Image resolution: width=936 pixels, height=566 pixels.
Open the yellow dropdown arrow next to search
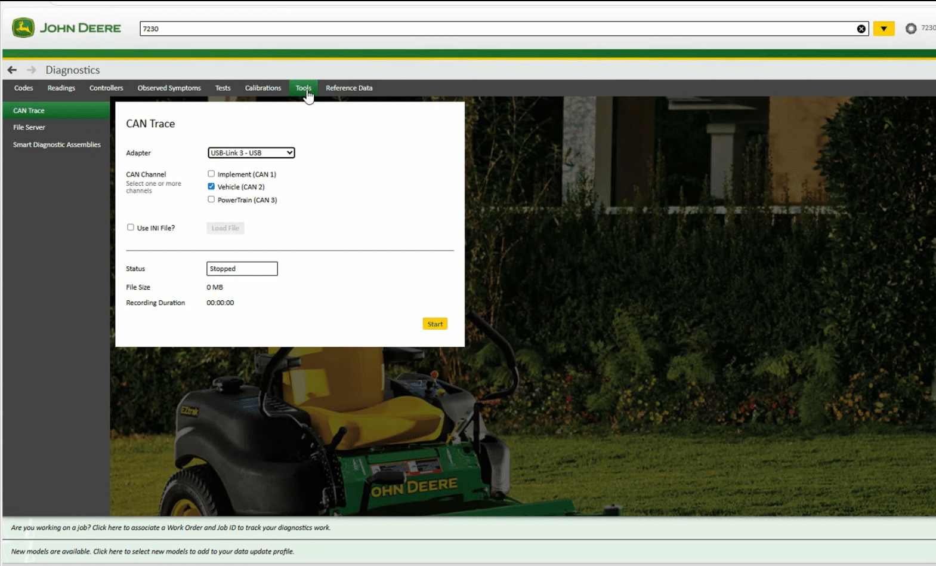point(884,29)
